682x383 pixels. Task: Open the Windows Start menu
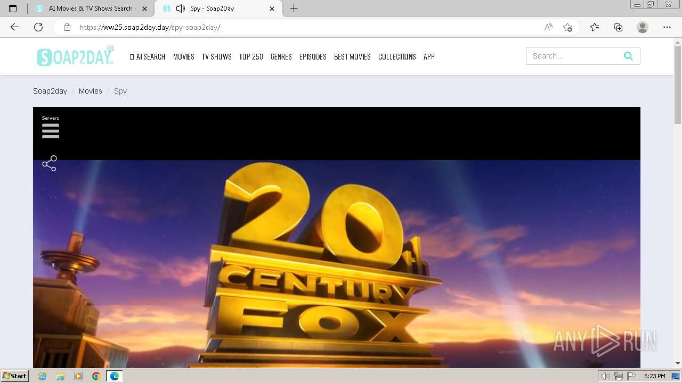click(x=14, y=376)
